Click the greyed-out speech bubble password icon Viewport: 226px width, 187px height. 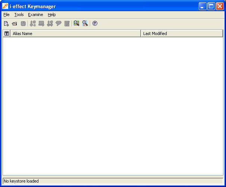pos(59,23)
